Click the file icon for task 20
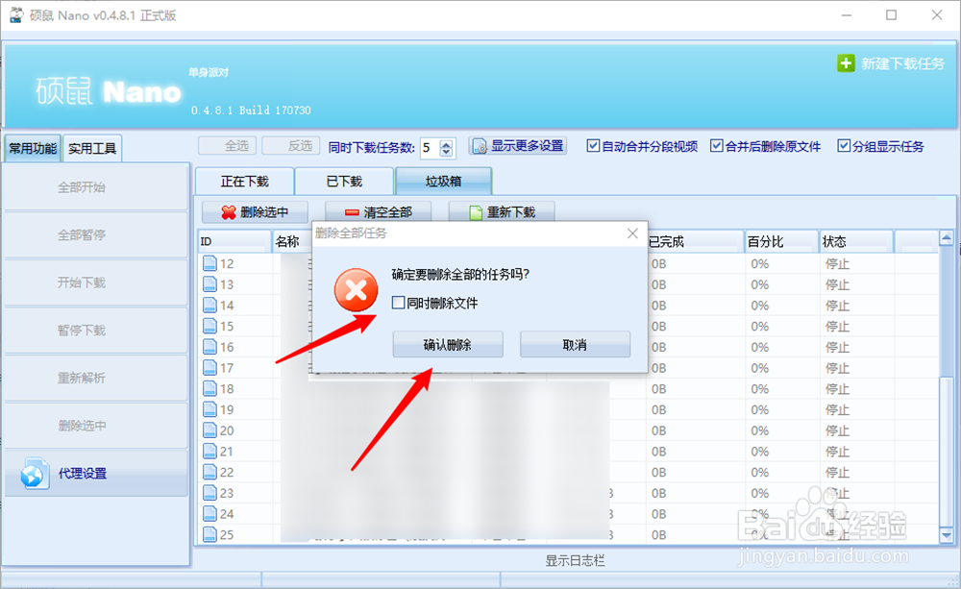 209,430
